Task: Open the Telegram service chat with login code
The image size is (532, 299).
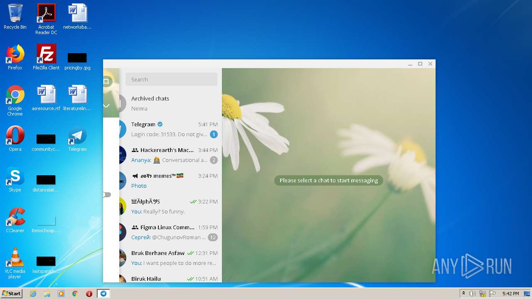Action: 170,129
